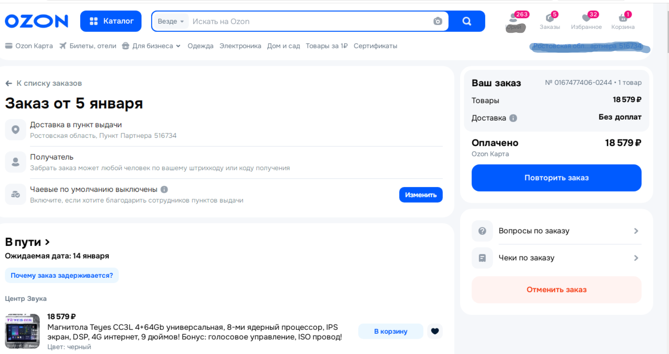Screen dimensions: 669x354
Task: Click the question mark icon for order questions
Action: [482, 231]
